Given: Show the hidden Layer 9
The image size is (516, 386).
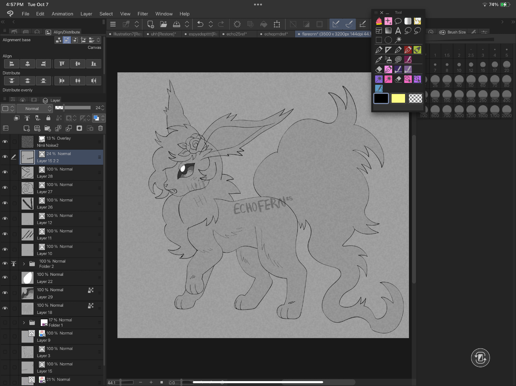Looking at the screenshot, I should point(5,336).
